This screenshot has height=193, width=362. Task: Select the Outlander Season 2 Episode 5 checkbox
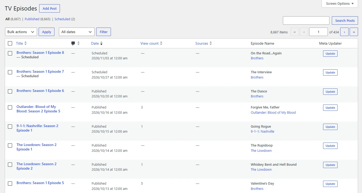coord(10,107)
